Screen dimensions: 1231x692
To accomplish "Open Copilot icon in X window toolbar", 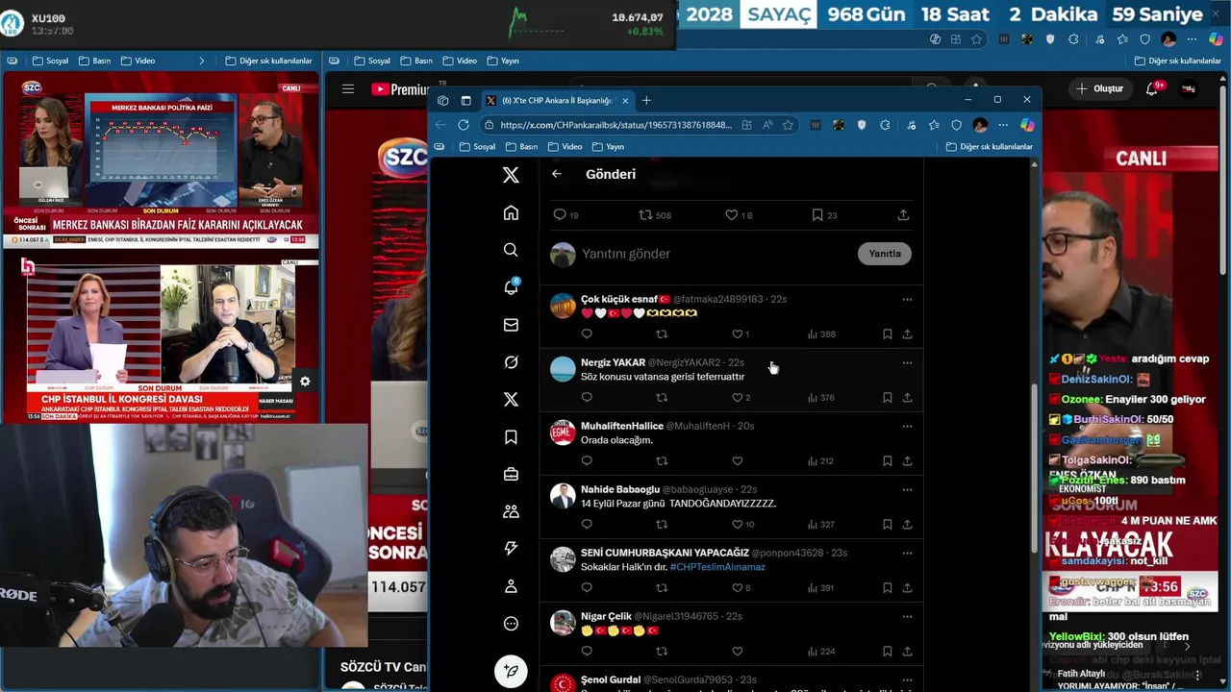I will click(x=1027, y=125).
